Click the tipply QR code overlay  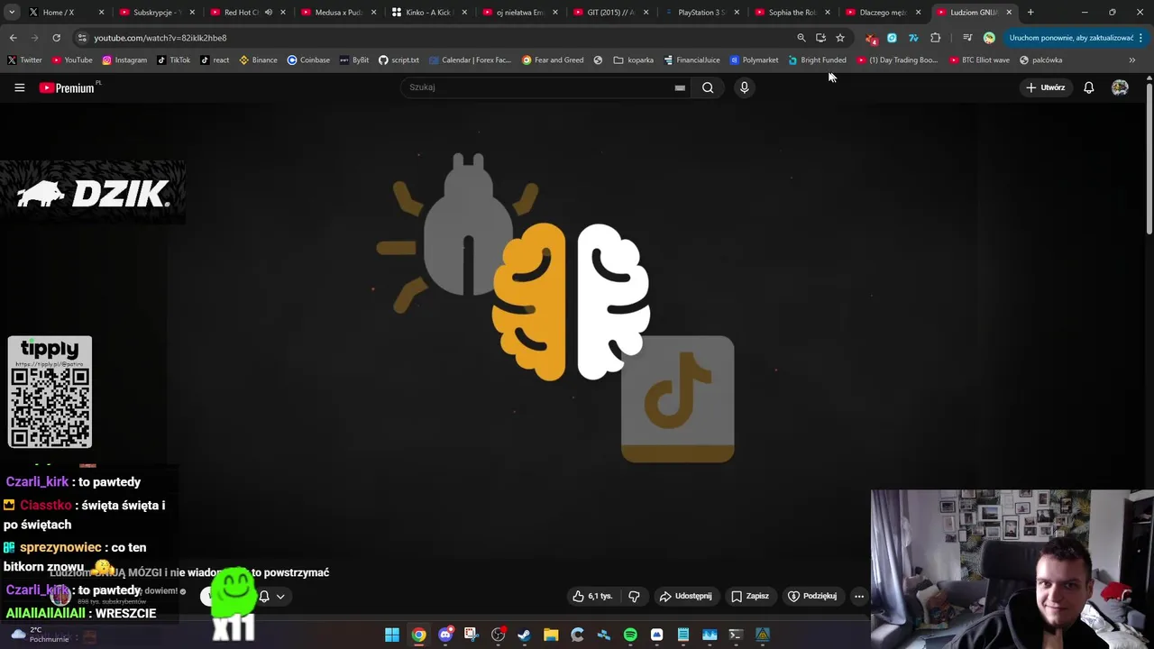50,392
